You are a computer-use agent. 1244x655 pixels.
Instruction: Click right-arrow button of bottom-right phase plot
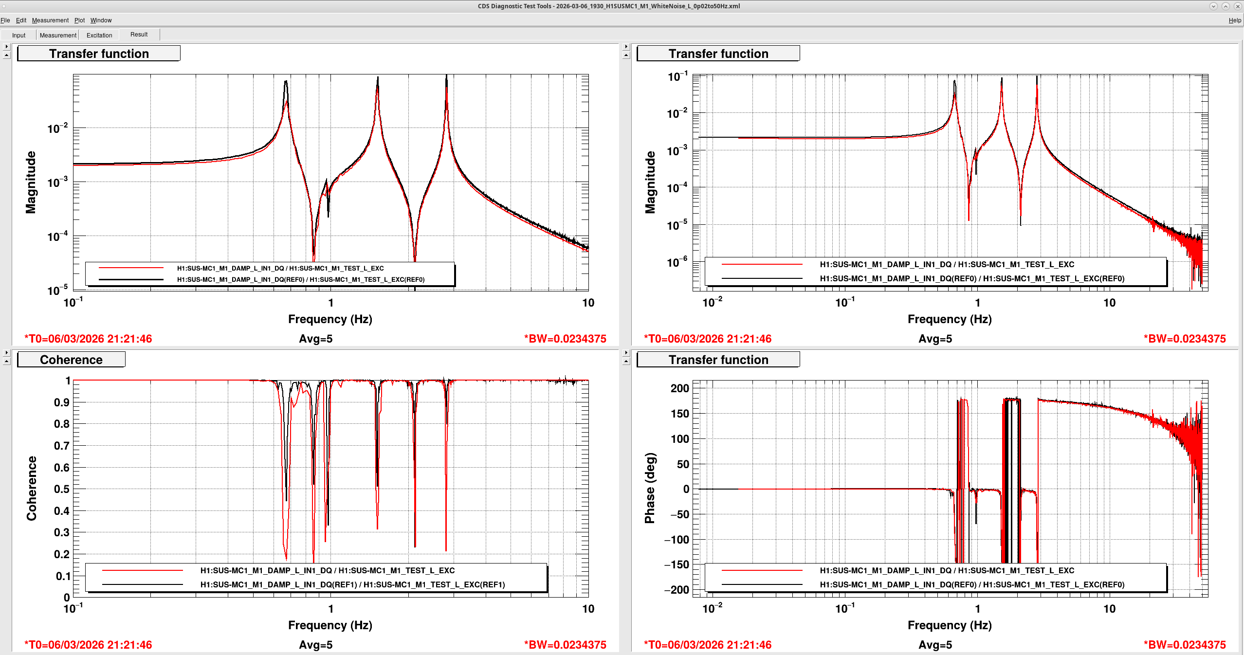pos(626,353)
